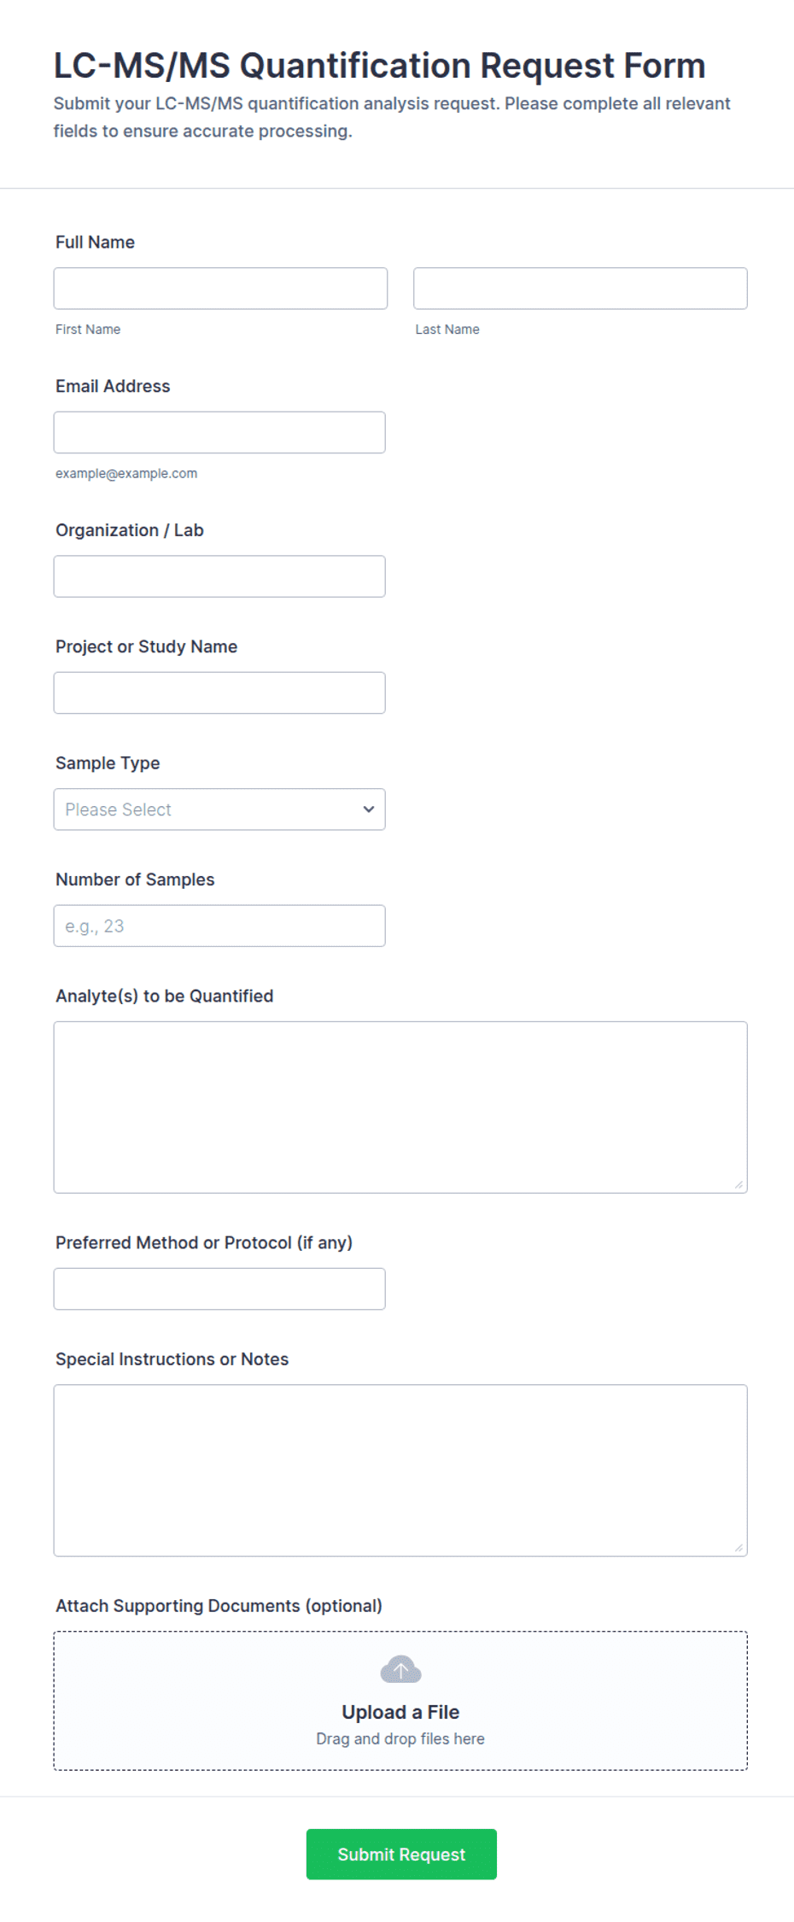794x1922 pixels.
Task: Click the Full Name label
Action: [95, 242]
